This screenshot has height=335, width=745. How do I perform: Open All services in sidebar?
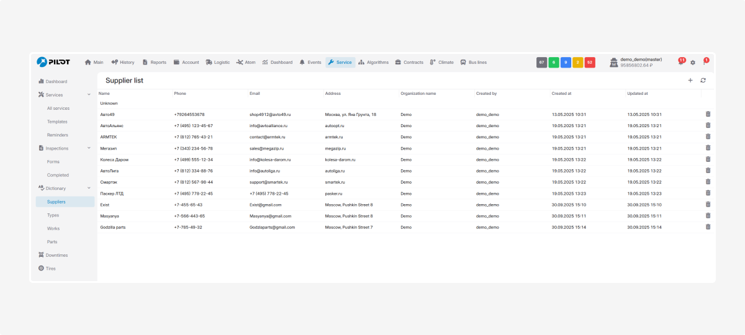(58, 109)
